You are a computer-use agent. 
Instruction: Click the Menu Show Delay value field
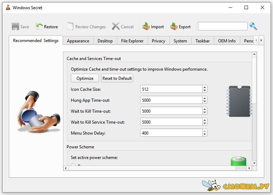click(x=171, y=133)
